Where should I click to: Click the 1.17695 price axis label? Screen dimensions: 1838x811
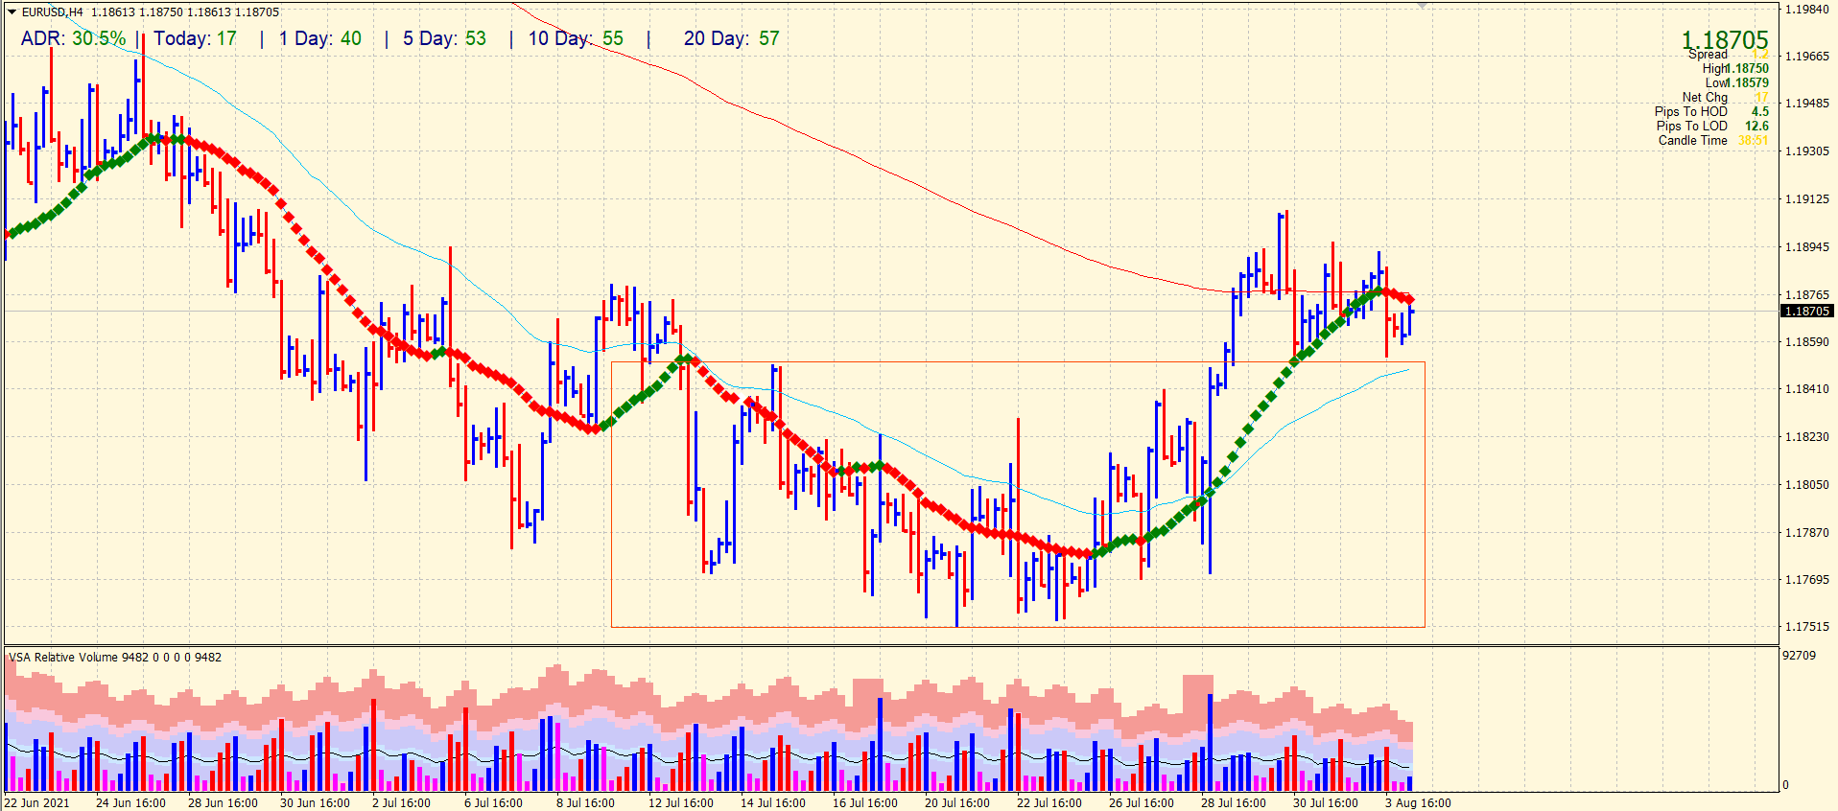point(1806,580)
